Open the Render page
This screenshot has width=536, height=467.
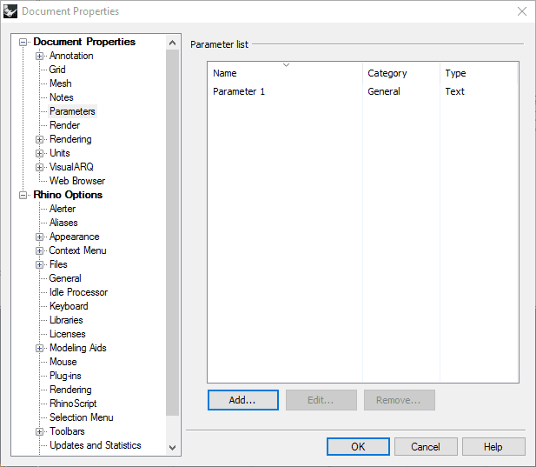coord(64,125)
